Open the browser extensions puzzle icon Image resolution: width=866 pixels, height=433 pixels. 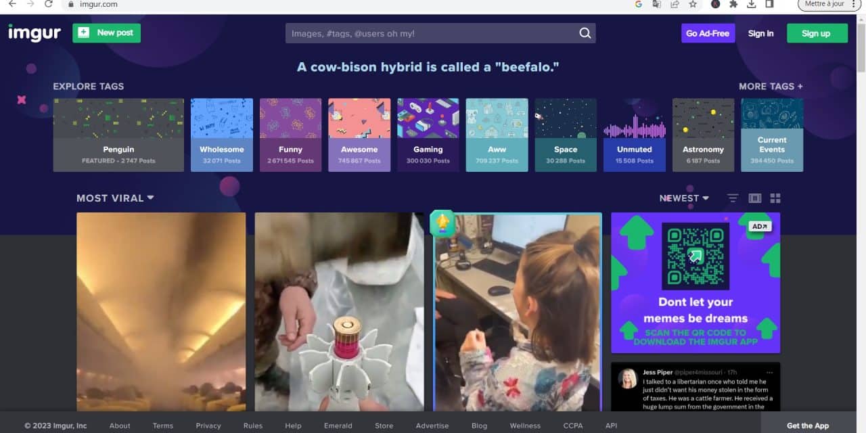[x=733, y=4]
